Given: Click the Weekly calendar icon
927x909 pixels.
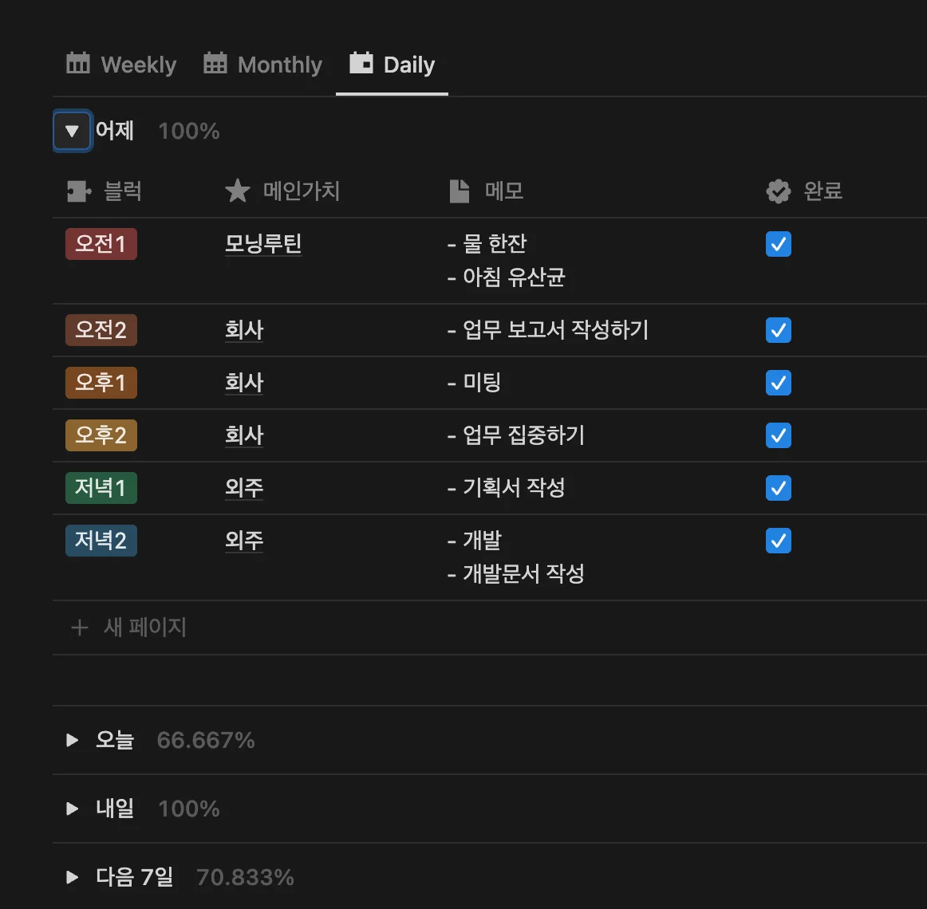Looking at the screenshot, I should pyautogui.click(x=78, y=63).
